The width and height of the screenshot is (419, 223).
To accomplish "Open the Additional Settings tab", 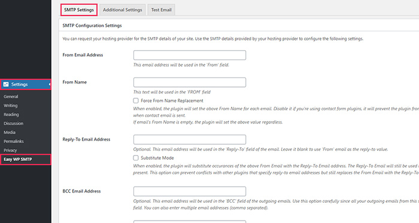I will coord(122,10).
